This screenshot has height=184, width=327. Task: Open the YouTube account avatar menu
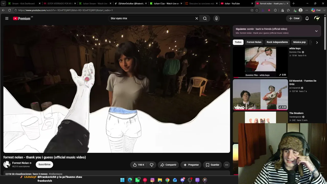[x=317, y=18]
